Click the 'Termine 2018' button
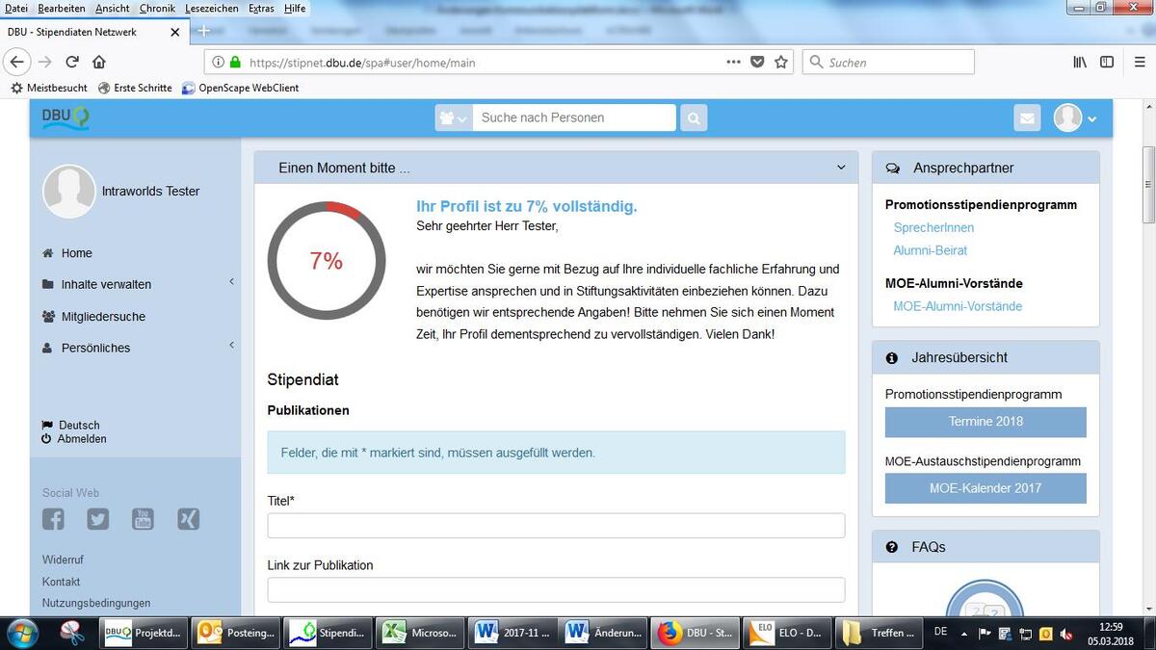The height and width of the screenshot is (650, 1156). coord(985,422)
